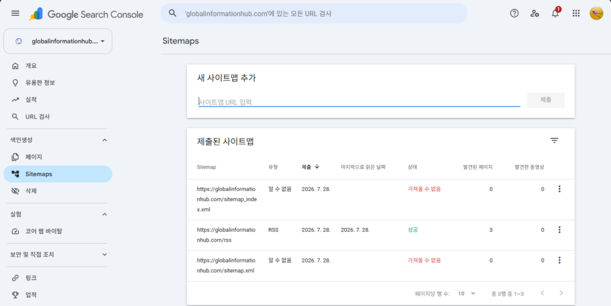The width and height of the screenshot is (611, 306).
Task: Open the account profile avatar
Action: pyautogui.click(x=596, y=13)
